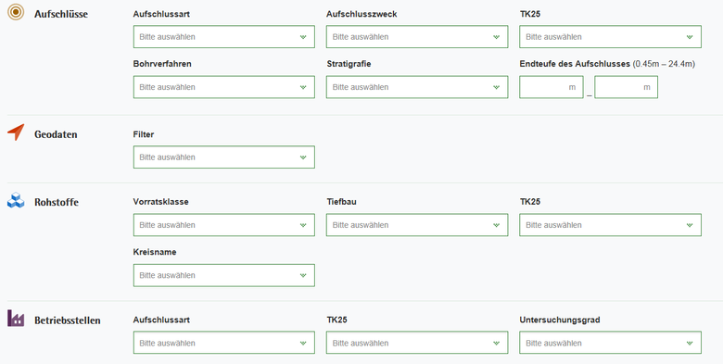This screenshot has width=723, height=364.
Task: Click the maximum Endteufe depth input field
Action: click(x=627, y=87)
